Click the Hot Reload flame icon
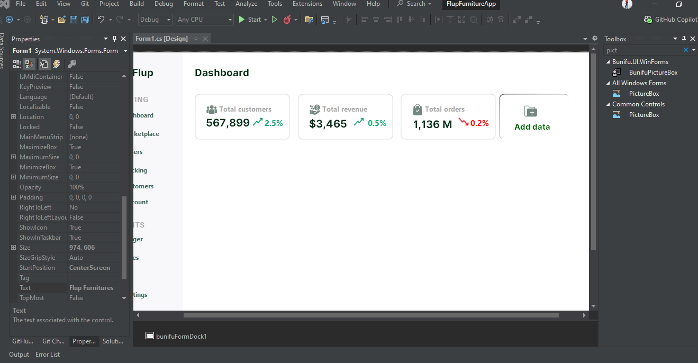Viewport: 698px width, 363px height. (x=287, y=20)
